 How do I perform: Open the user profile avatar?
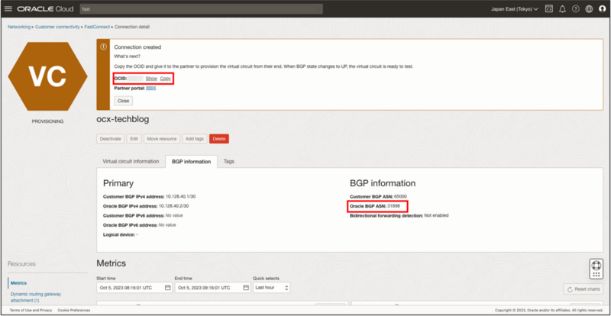[603, 9]
